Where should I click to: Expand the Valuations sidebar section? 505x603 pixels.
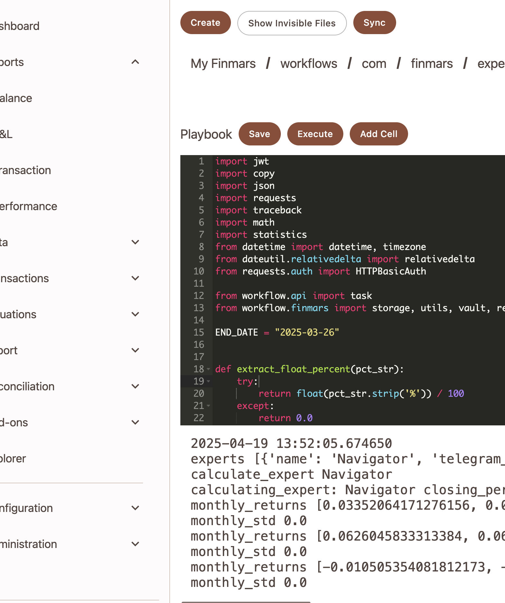point(135,314)
